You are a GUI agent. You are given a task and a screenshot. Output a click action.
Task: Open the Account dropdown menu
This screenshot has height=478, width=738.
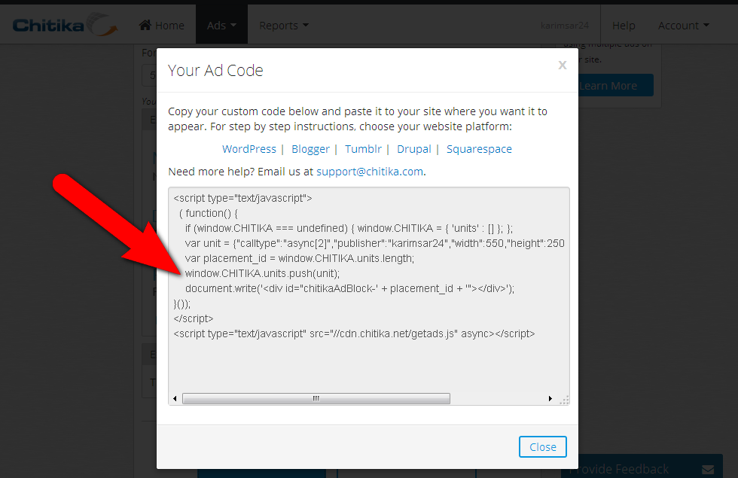684,26
